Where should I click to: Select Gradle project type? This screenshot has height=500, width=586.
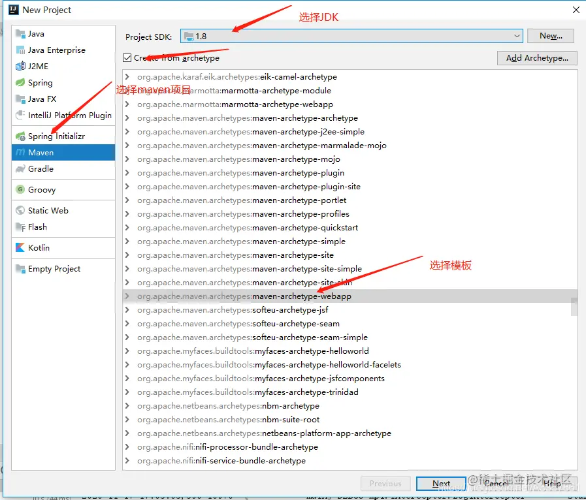click(x=63, y=169)
